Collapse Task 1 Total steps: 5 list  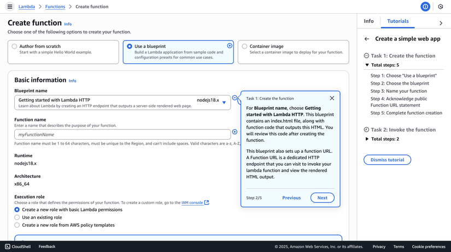coord(367,65)
